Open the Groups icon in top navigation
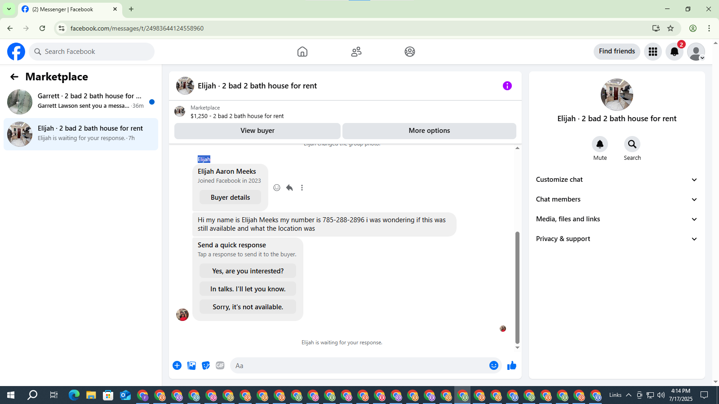Screen dimensions: 719x404 410,52
